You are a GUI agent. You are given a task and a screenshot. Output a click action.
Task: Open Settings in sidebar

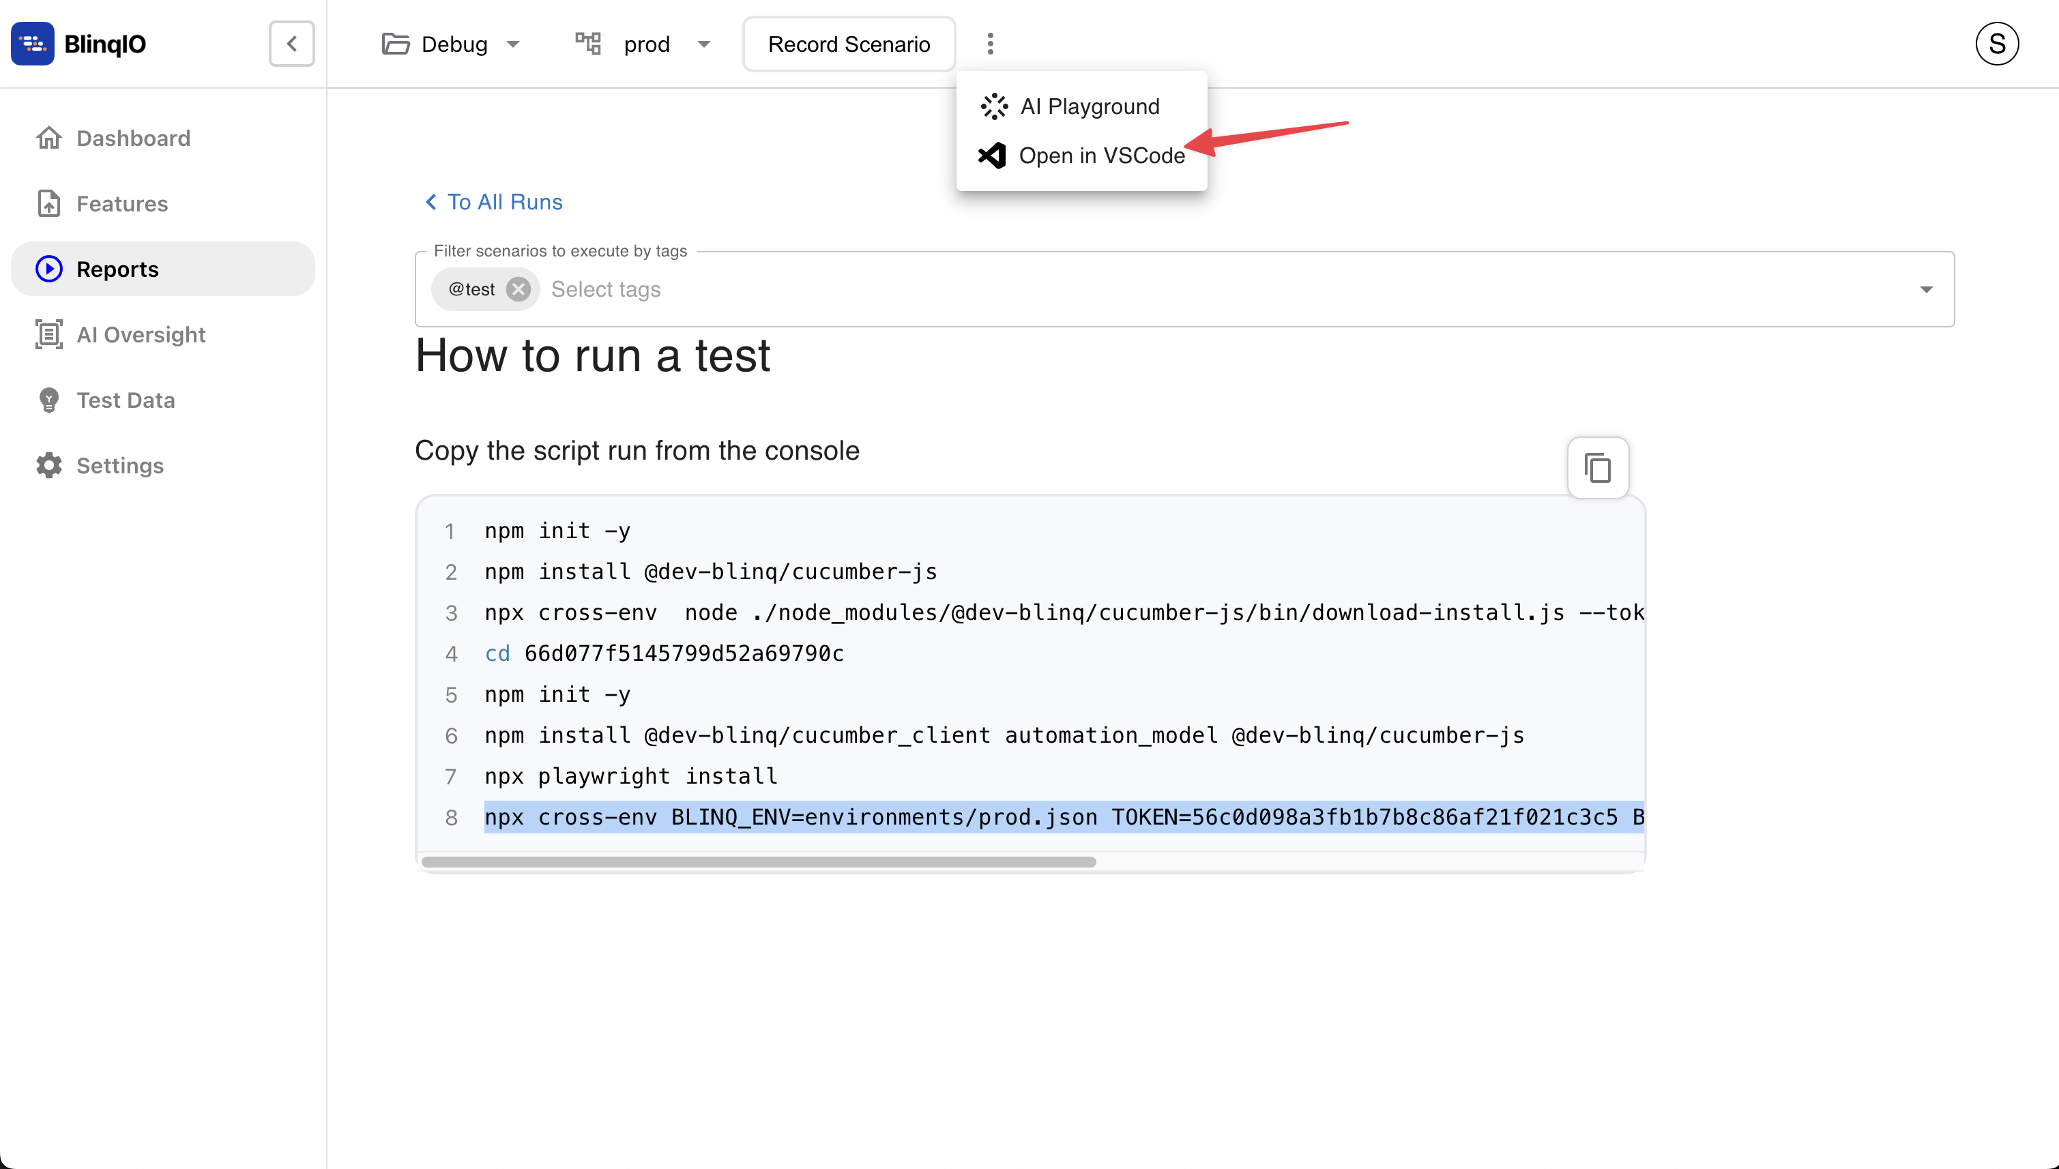click(x=162, y=465)
